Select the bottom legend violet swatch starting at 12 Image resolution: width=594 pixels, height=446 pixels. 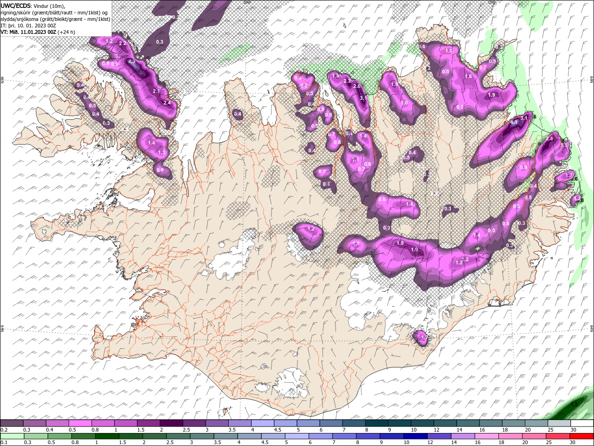(439, 436)
